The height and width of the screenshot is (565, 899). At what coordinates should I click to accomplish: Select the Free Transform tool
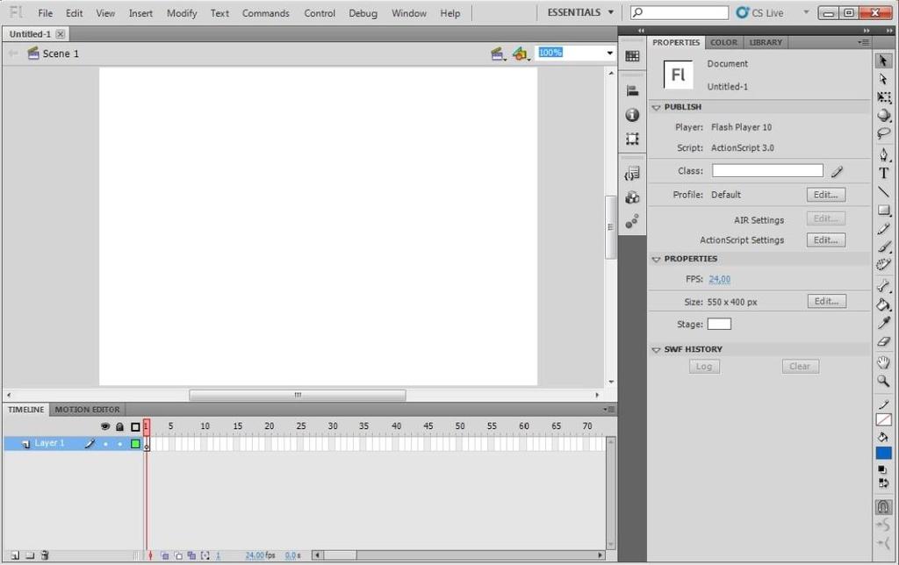(883, 97)
